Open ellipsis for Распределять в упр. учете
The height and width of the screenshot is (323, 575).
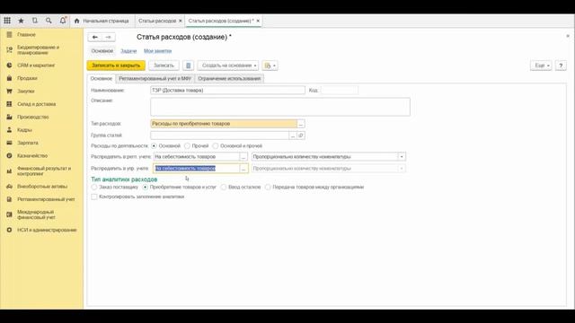pos(243,169)
